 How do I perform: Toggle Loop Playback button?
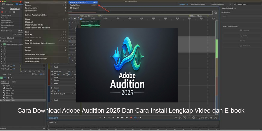[135, 118]
